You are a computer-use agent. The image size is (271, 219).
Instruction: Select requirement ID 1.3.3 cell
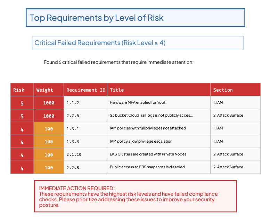85,142
